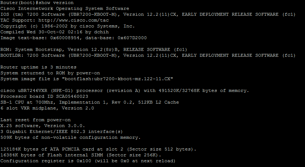Image resolution: width=305 pixels, height=167 pixels.
Task: Click the "125184K bytes of ATA PCMCIA" line
Action: (x=98, y=149)
